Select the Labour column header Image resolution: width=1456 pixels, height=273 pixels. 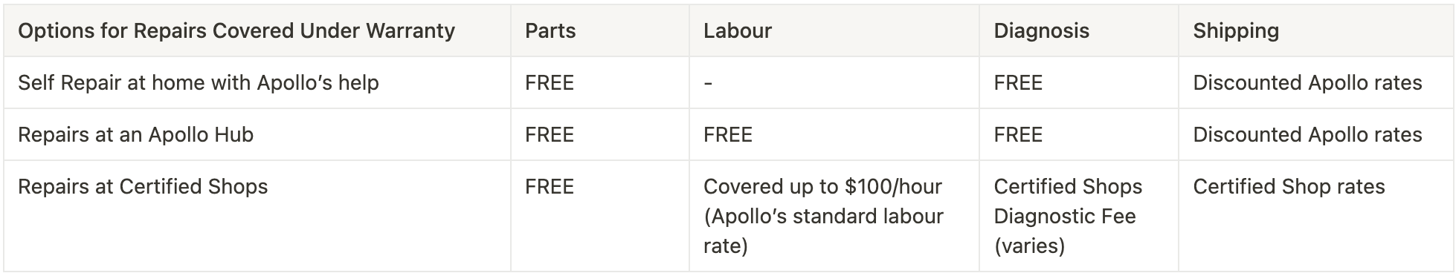pos(738,30)
